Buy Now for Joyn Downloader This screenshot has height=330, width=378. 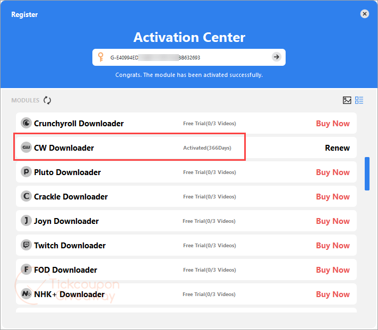pyautogui.click(x=333, y=221)
